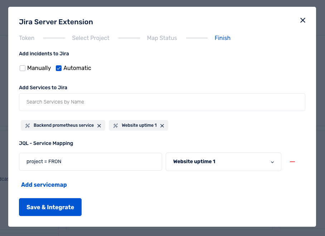Click the Jira Server Extension title
325x236 pixels.
point(56,22)
